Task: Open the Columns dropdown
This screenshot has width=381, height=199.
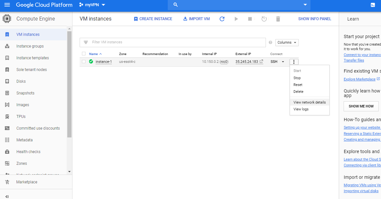Action: 287,42
